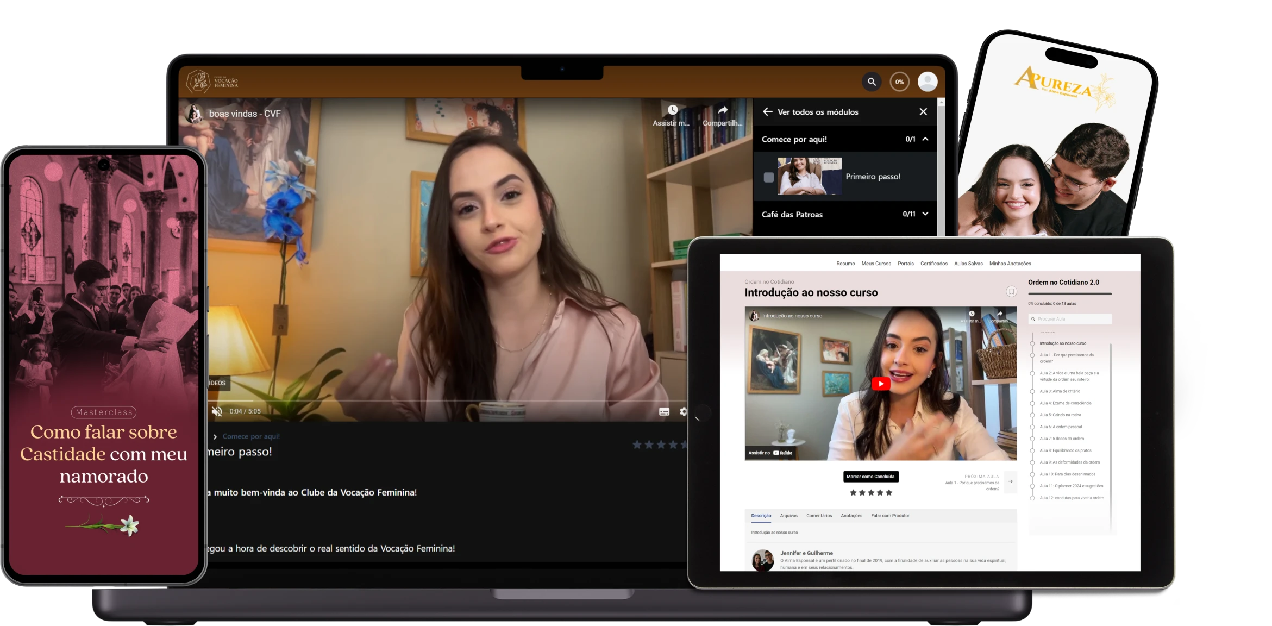Click the breadcrumb chevron before Comece por aqui!
This screenshot has height=626, width=1272.
(x=215, y=437)
